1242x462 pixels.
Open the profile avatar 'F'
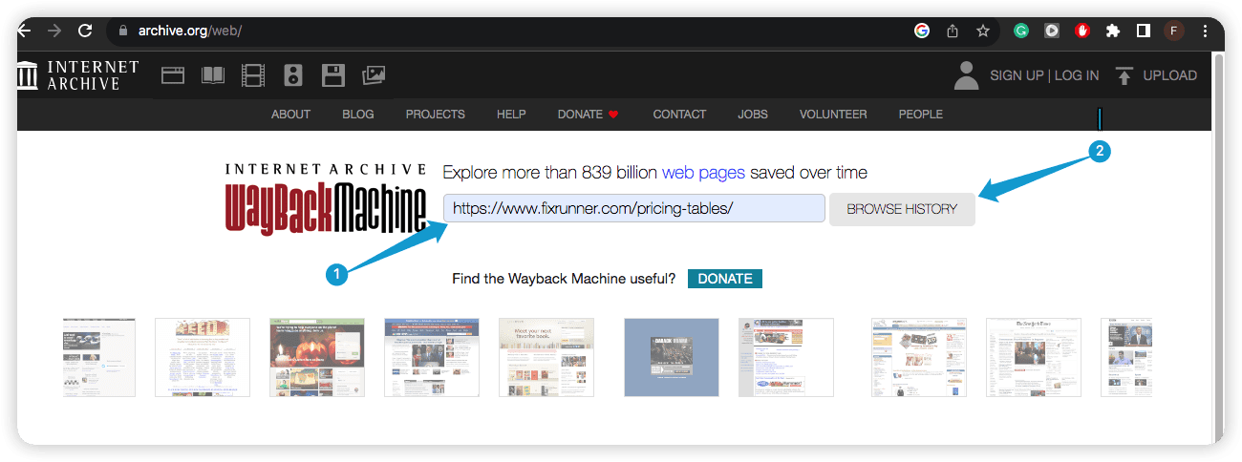coord(1173,31)
